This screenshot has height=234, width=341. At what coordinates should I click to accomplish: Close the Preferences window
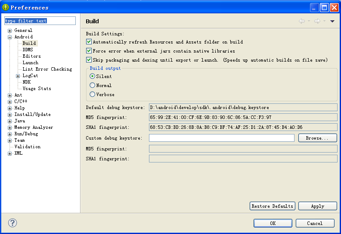pyautogui.click(x=334, y=8)
